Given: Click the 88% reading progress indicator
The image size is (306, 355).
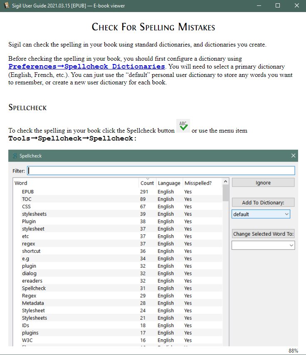Looking at the screenshot, I should click(293, 351).
